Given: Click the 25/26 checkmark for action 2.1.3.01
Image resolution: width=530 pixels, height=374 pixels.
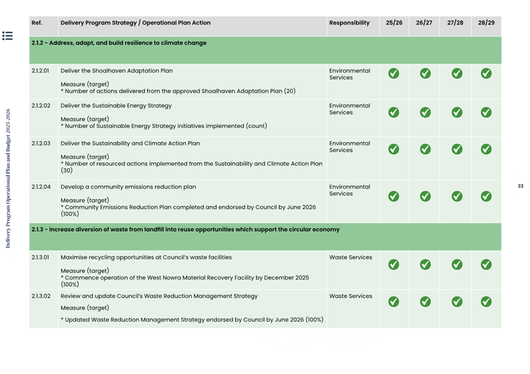Looking at the screenshot, I should click(393, 264).
